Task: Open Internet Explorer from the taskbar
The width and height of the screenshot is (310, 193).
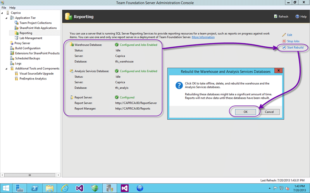Action: click(x=64, y=188)
